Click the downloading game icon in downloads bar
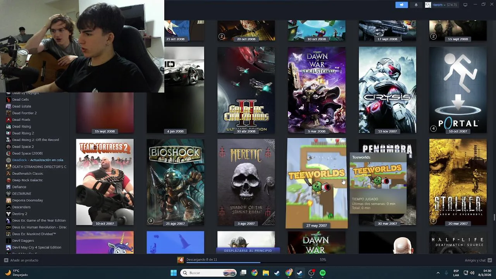This screenshot has width=496, height=279. tap(181, 260)
